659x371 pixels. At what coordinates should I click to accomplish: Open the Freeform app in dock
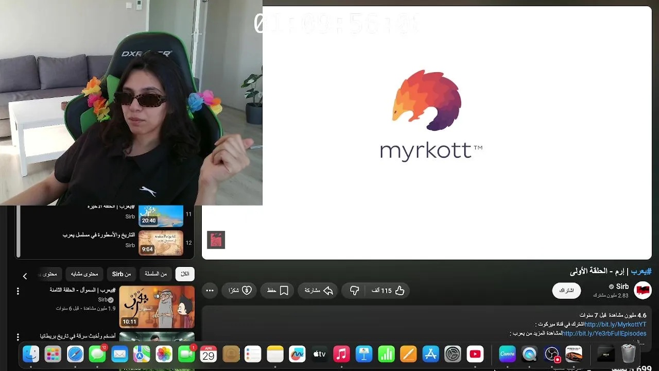point(297,354)
